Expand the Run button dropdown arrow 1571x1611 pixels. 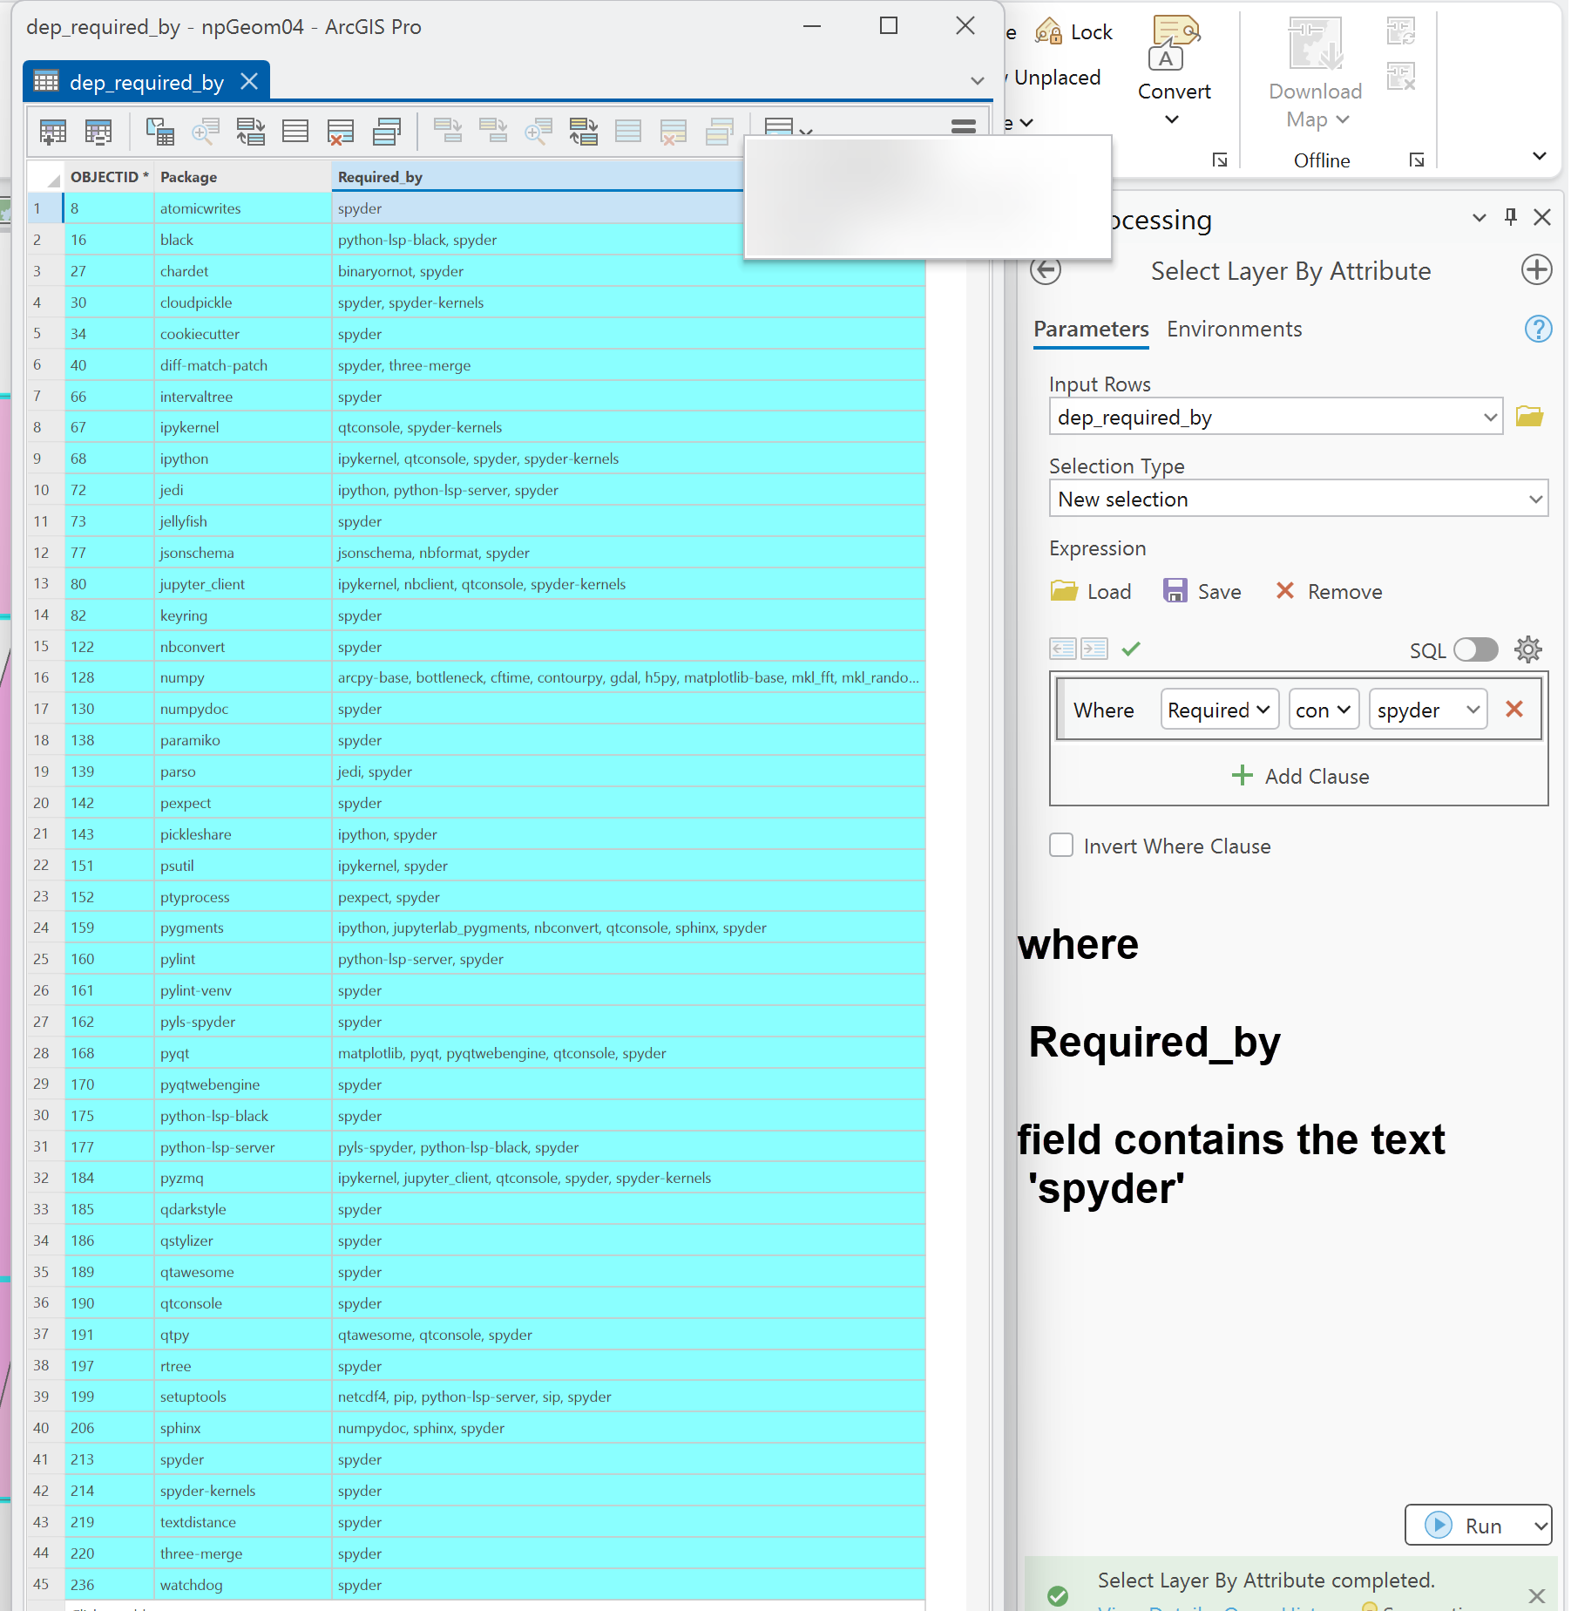(1541, 1526)
